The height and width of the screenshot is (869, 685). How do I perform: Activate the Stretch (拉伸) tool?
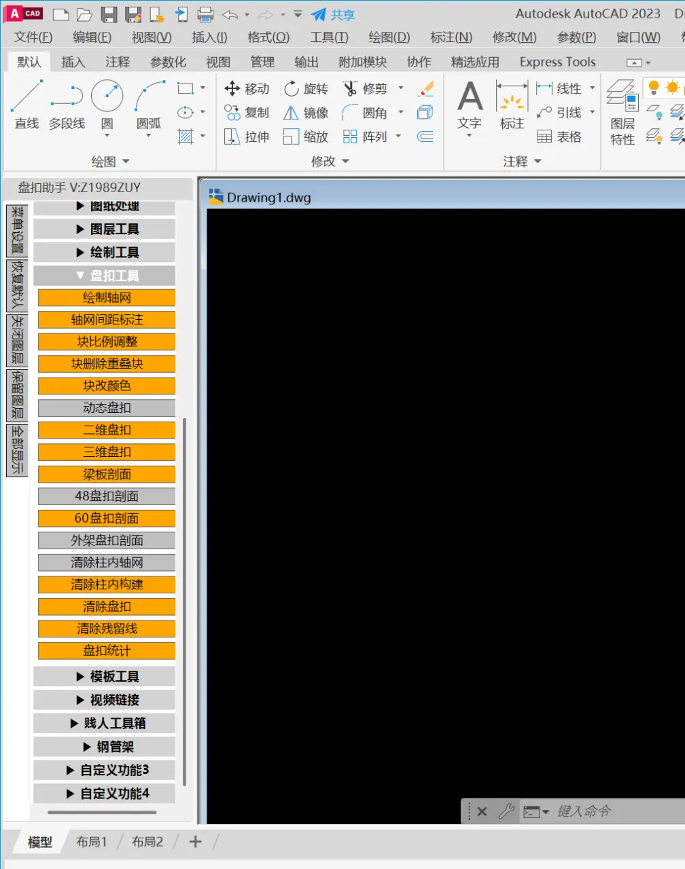click(247, 136)
